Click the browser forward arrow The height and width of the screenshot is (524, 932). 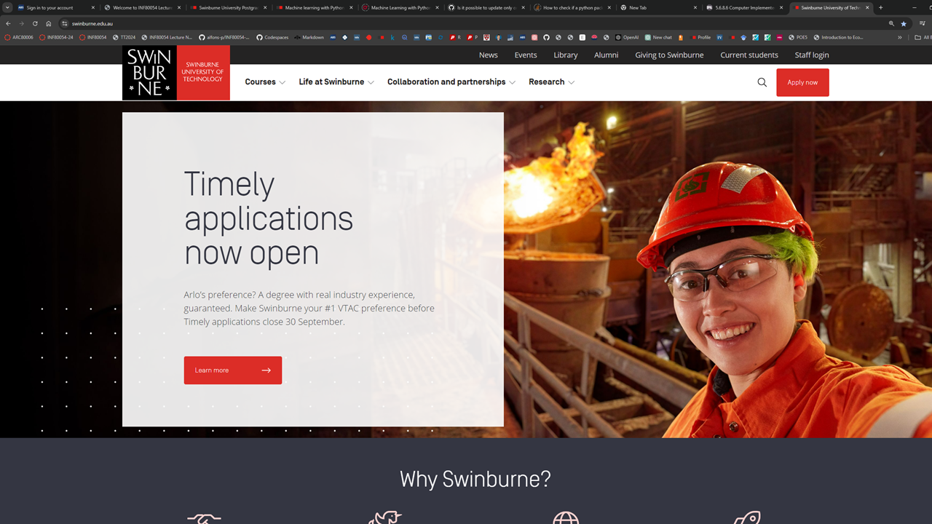pyautogui.click(x=21, y=23)
